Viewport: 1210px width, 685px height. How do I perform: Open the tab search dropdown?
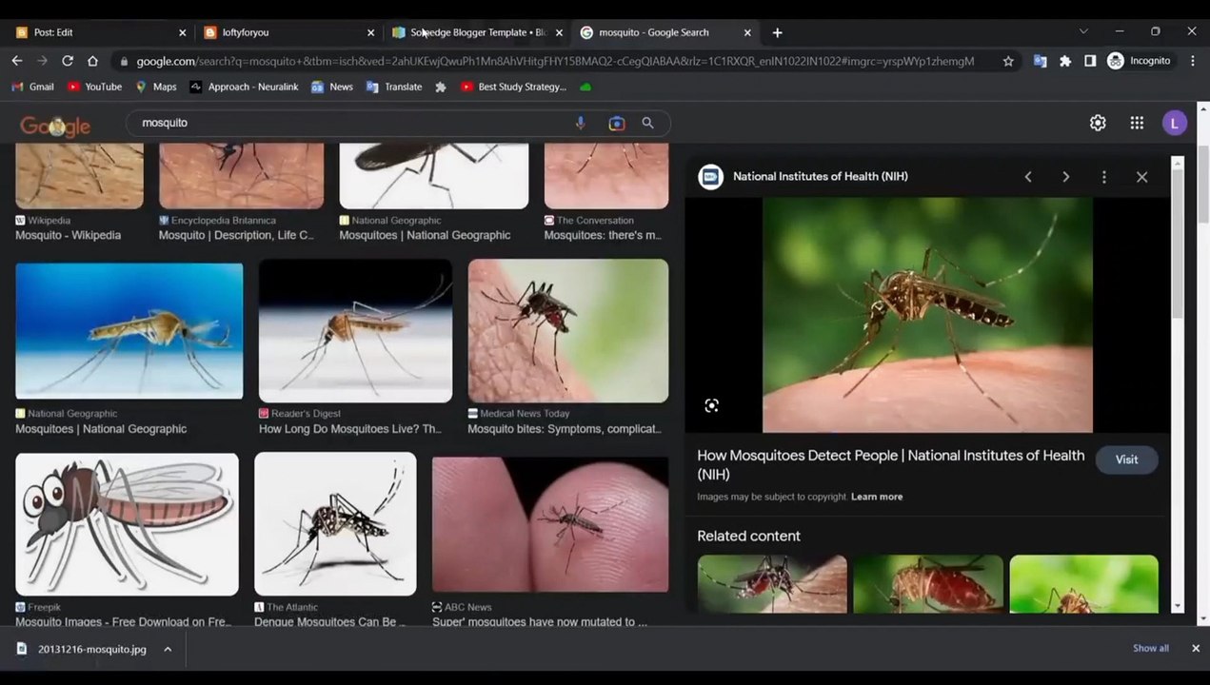[x=1083, y=31]
